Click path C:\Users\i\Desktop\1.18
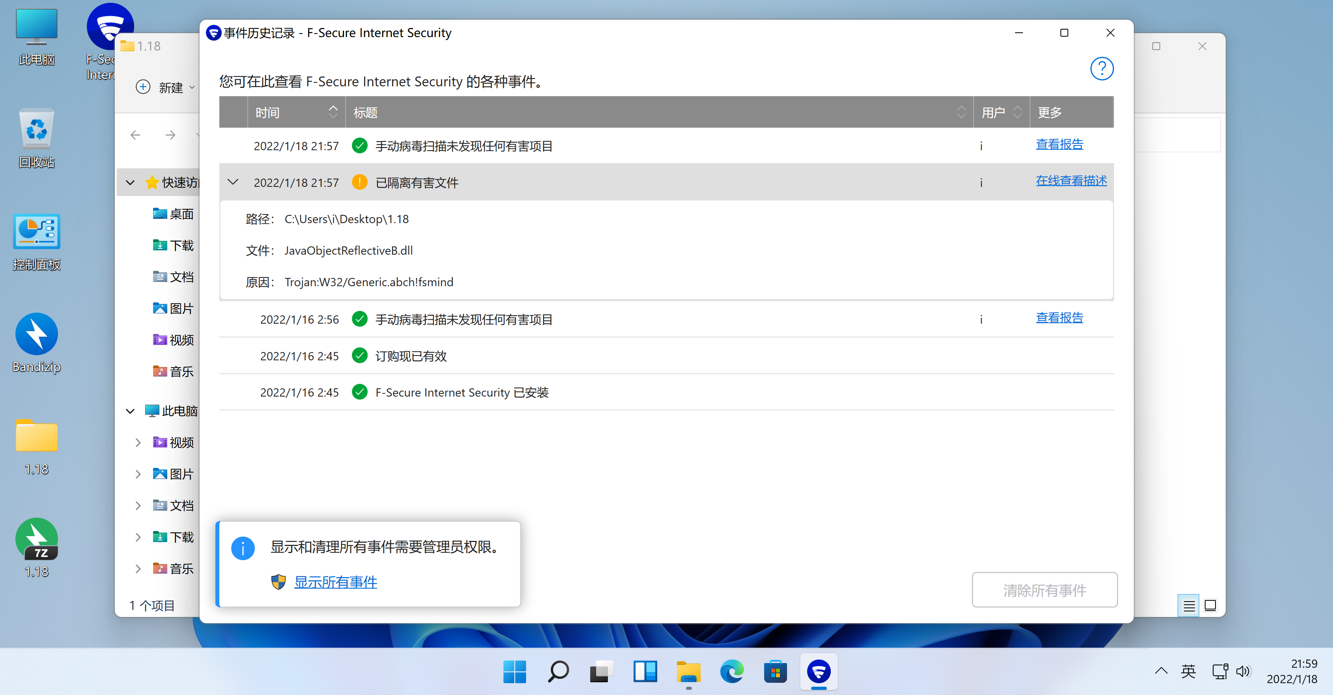Image resolution: width=1333 pixels, height=695 pixels. point(346,219)
